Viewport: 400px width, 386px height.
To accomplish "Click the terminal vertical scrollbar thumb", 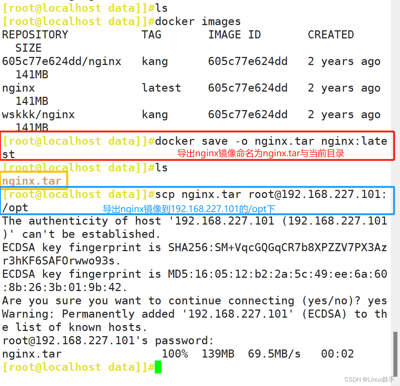I will coord(395,353).
